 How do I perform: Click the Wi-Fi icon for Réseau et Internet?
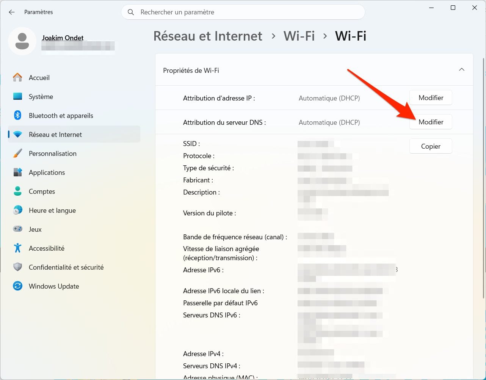click(17, 134)
